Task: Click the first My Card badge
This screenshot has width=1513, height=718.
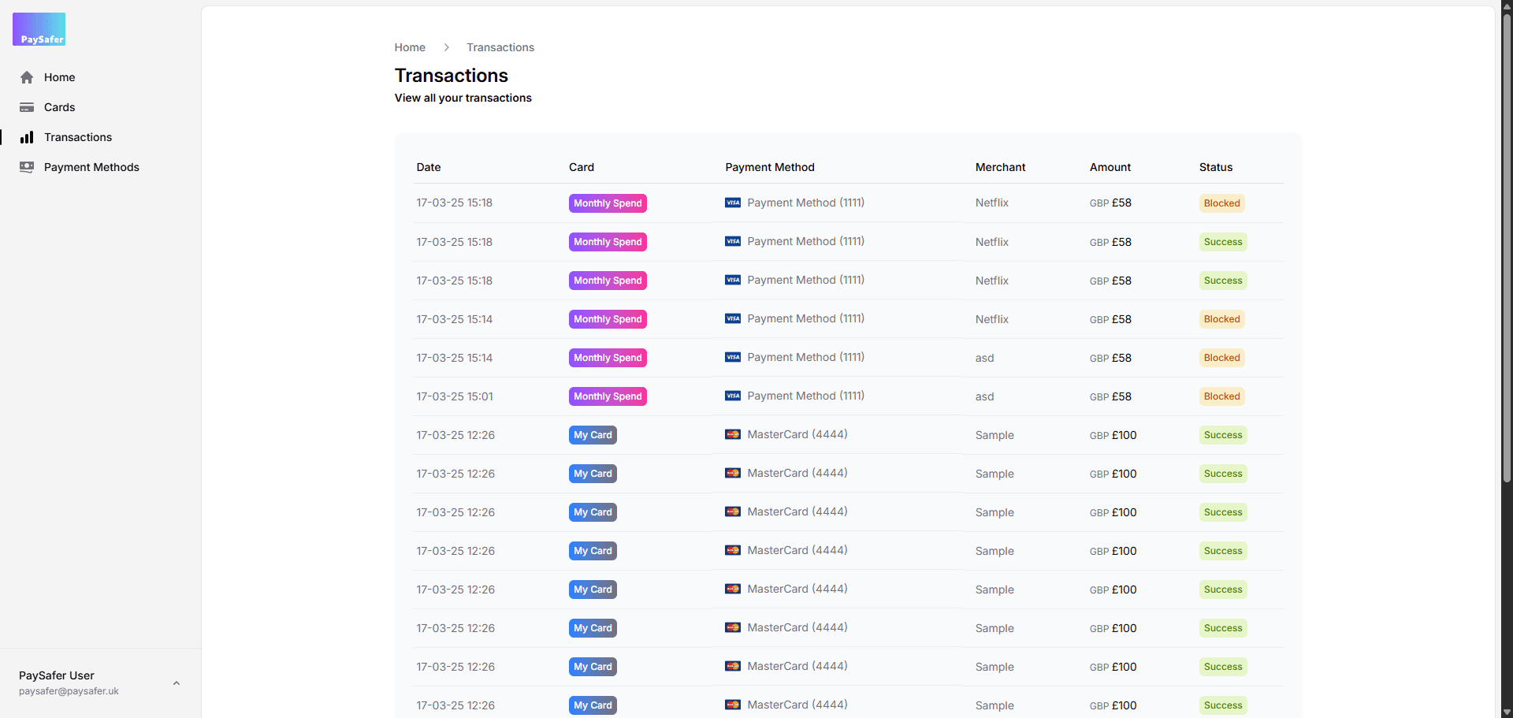Action: [x=593, y=435]
